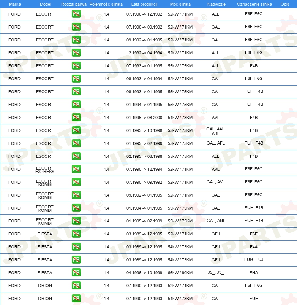
Task: Select body code GAL, AAL, ABL
Action: click(x=216, y=131)
